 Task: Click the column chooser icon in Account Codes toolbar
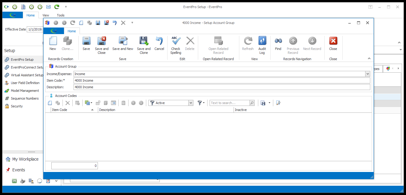(x=114, y=103)
